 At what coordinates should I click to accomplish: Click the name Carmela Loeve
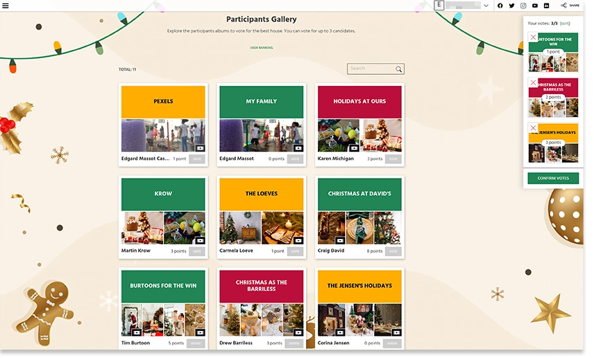tap(236, 251)
